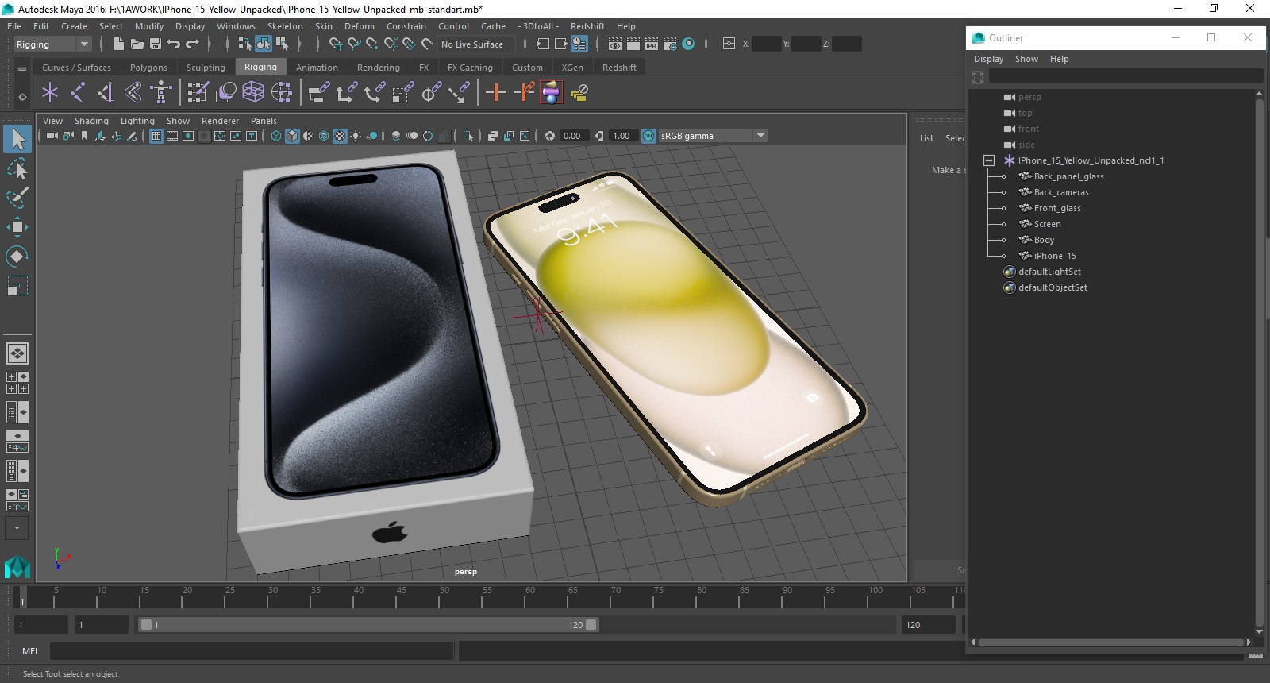Open the Outliner Display menu
Screen dimensions: 1270x683
[x=988, y=59]
